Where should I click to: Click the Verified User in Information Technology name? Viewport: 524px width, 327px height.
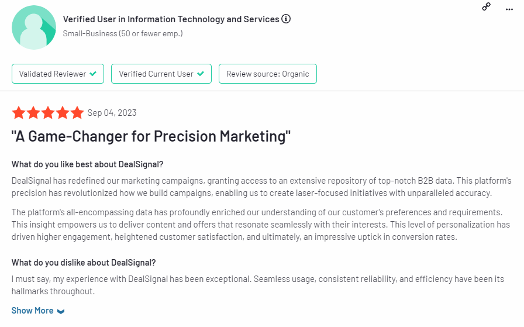point(171,19)
